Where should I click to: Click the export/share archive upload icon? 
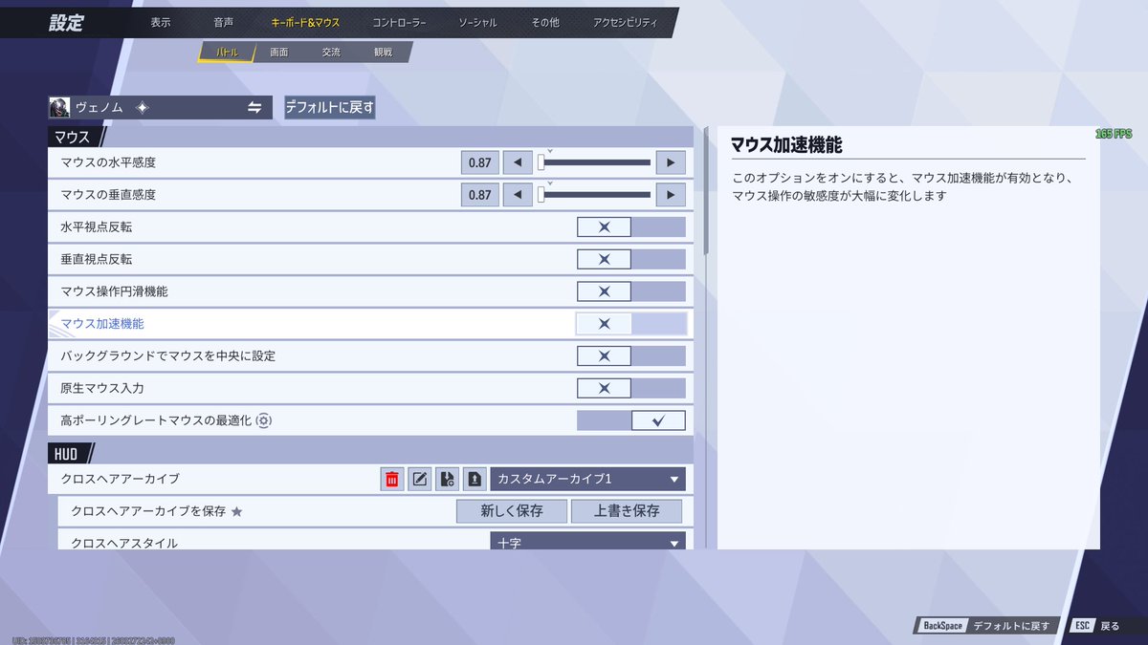pyautogui.click(x=475, y=479)
